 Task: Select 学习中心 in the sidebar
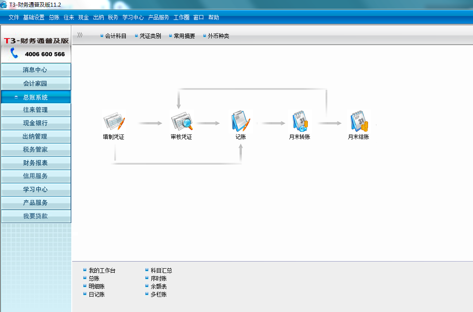point(36,189)
